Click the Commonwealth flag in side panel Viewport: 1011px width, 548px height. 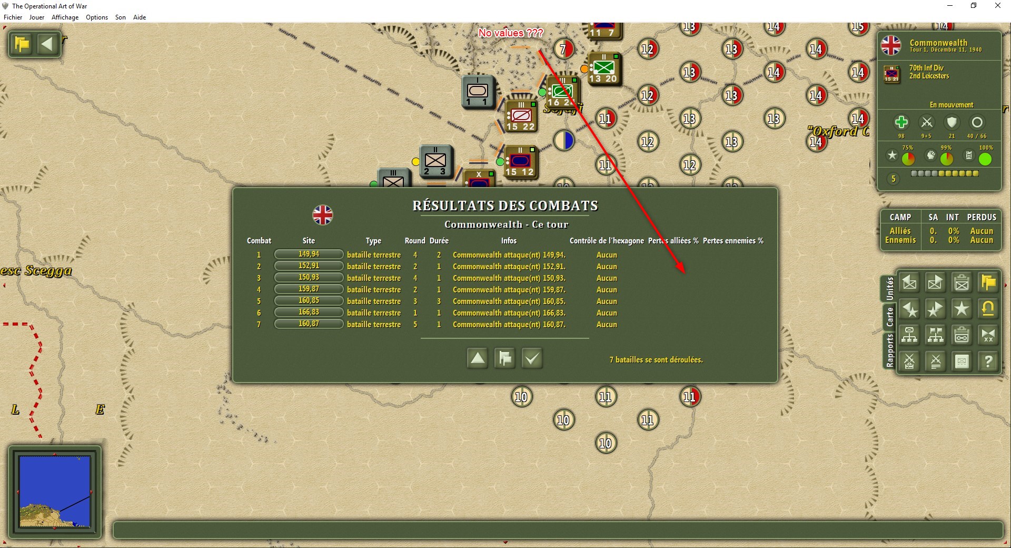891,45
